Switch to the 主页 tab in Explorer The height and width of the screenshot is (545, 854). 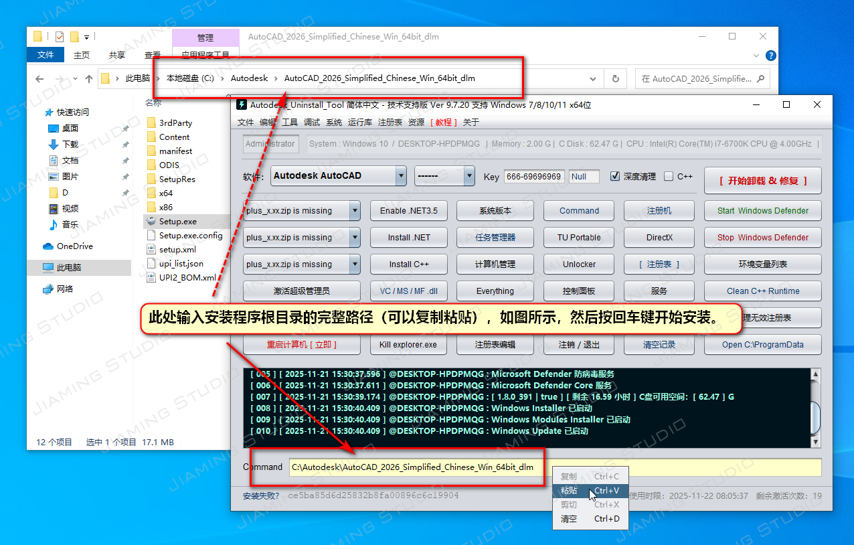82,55
